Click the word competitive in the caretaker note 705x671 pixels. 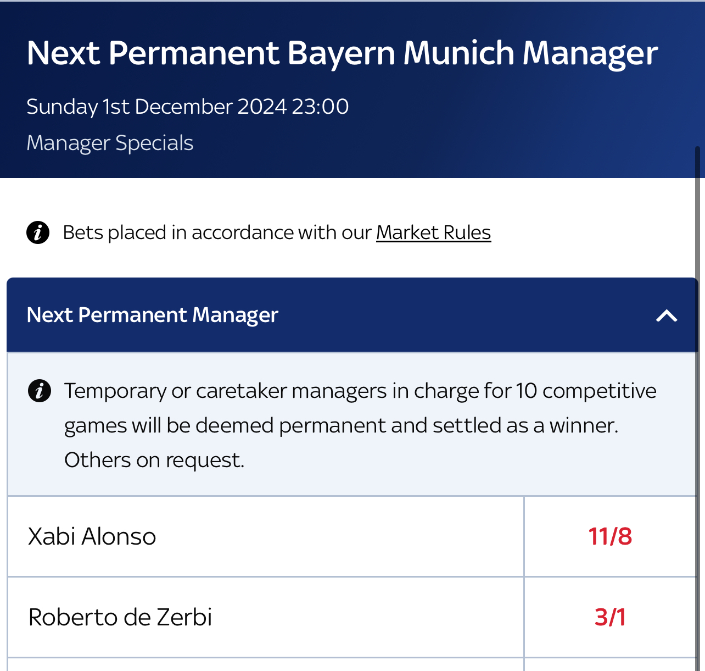pos(600,392)
